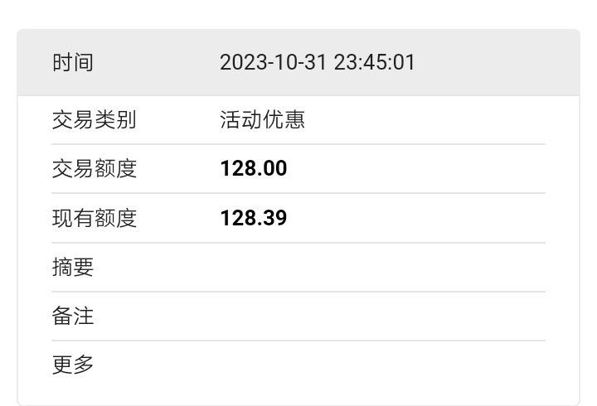Select the date 2023-10-31 in header
597x406 pixels.
tap(273, 62)
